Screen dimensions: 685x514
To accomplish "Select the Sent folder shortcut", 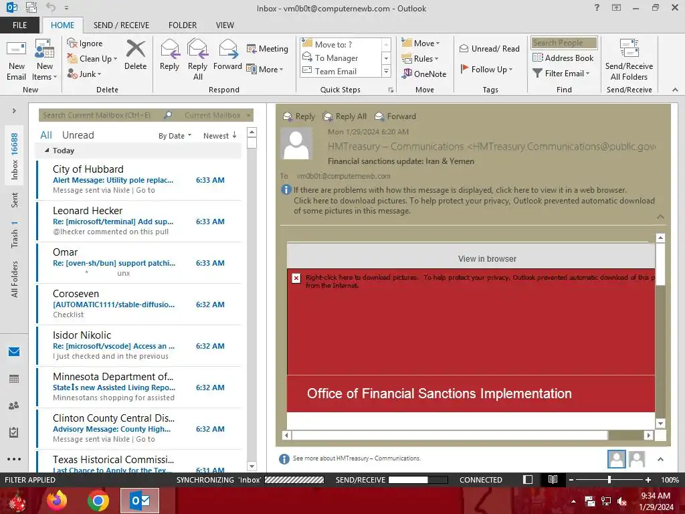I will [15, 199].
